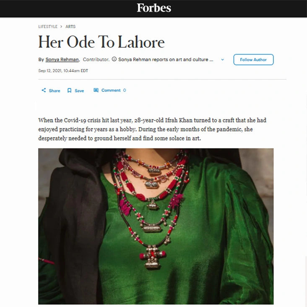
Task: Click the necklace article photo
Action: [156, 226]
